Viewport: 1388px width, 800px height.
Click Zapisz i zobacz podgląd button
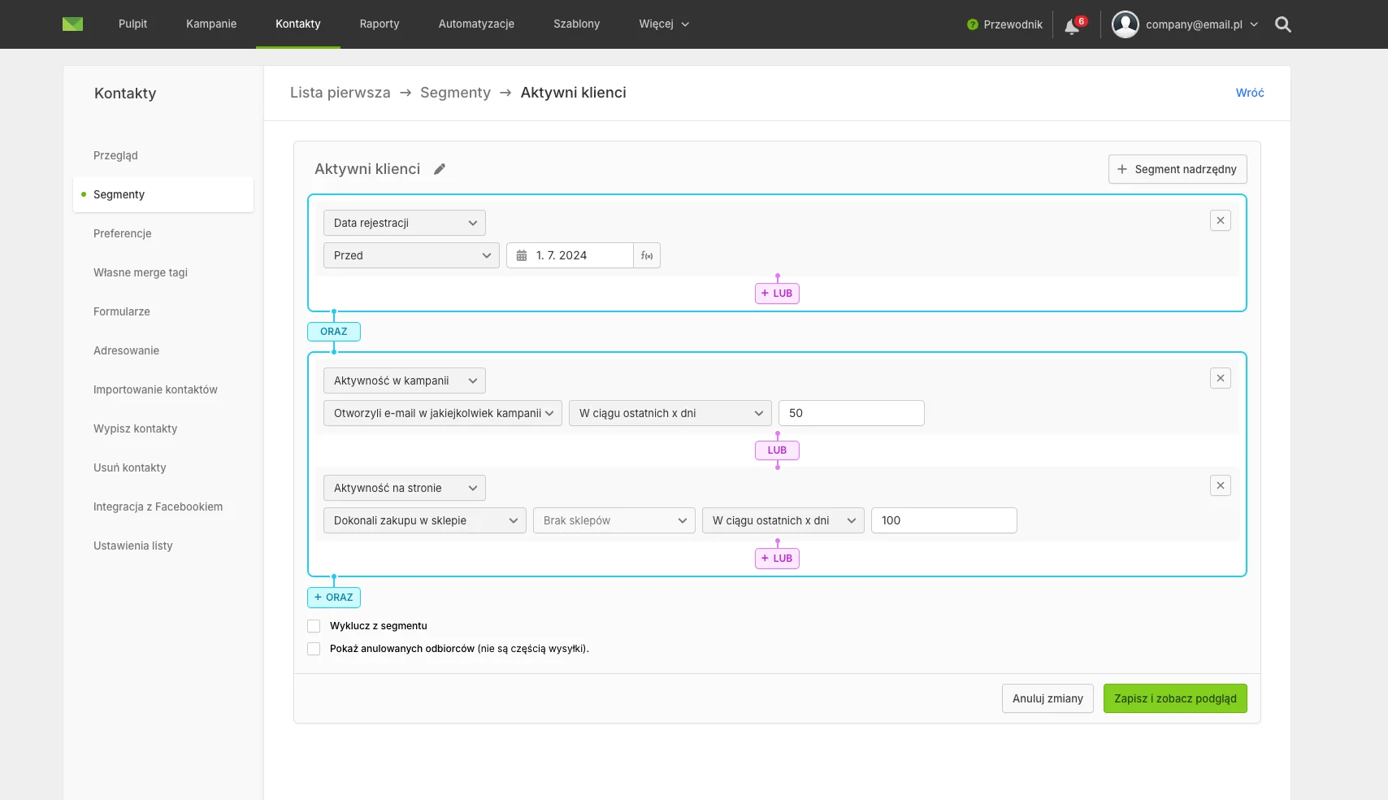(1174, 698)
